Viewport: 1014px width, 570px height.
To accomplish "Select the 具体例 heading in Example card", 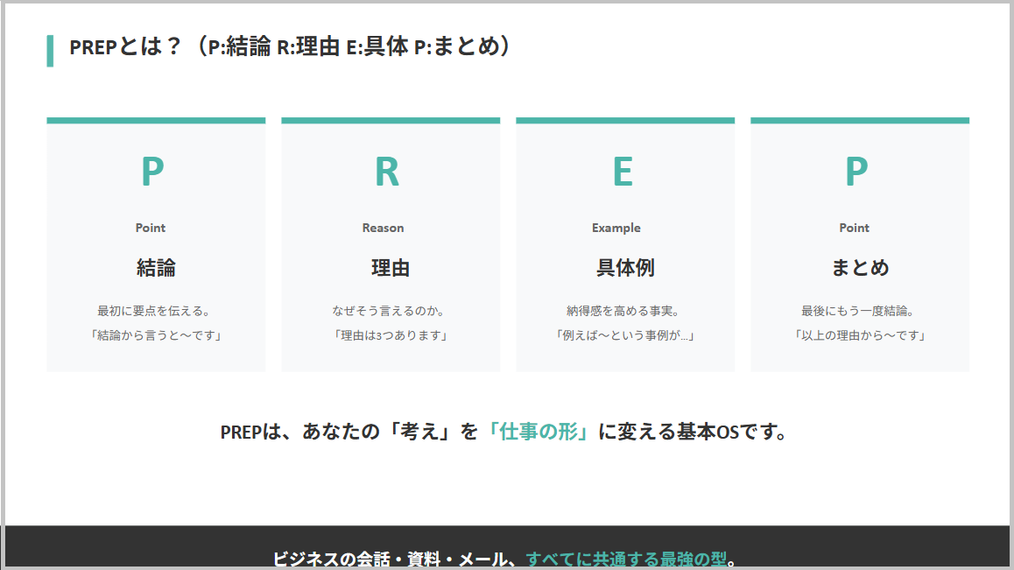I will tap(624, 267).
